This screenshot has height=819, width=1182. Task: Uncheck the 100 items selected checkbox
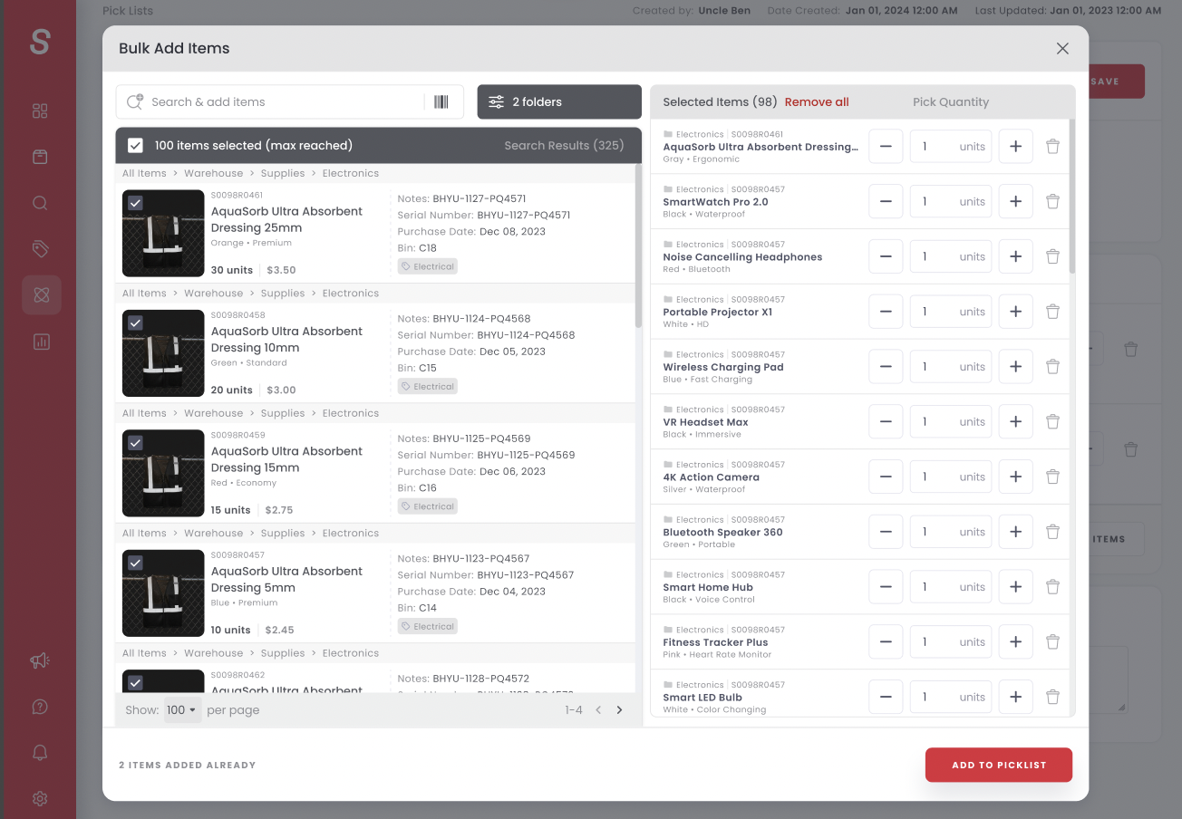pos(135,144)
